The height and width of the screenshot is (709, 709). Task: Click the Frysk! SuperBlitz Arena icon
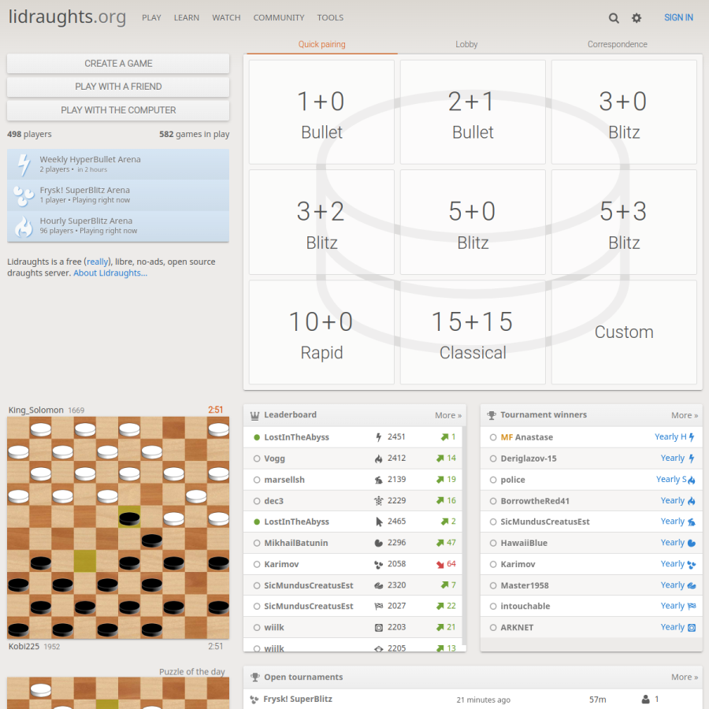click(x=24, y=196)
